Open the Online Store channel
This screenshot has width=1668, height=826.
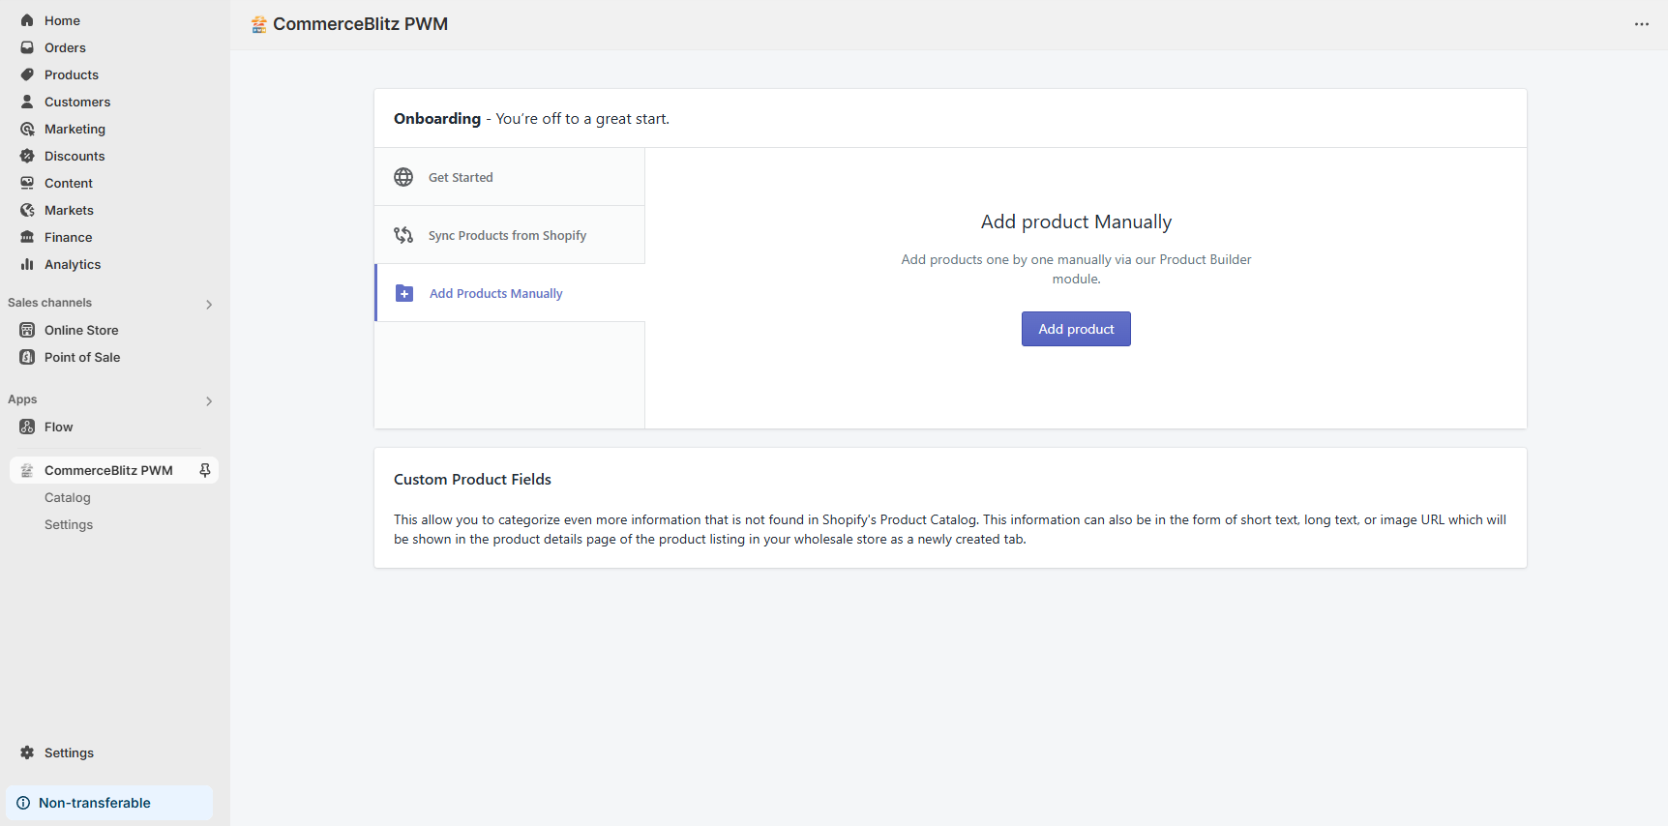[81, 330]
